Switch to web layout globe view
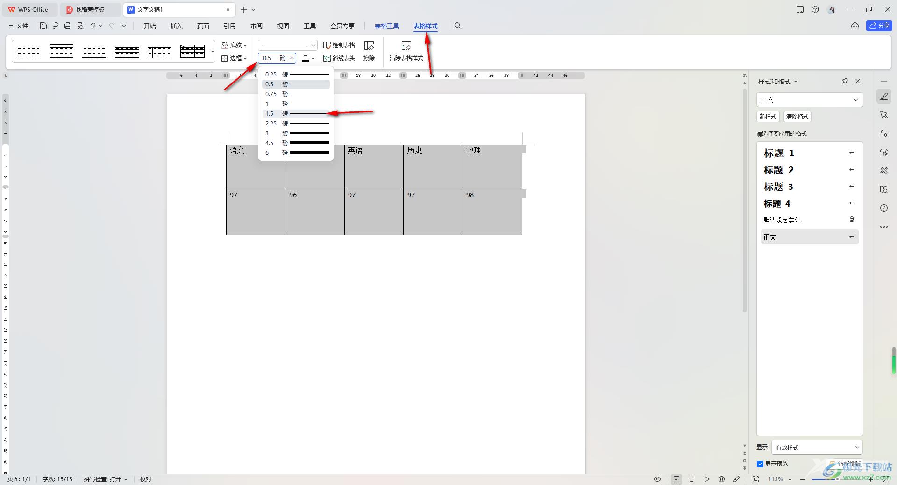The image size is (897, 485). (722, 479)
